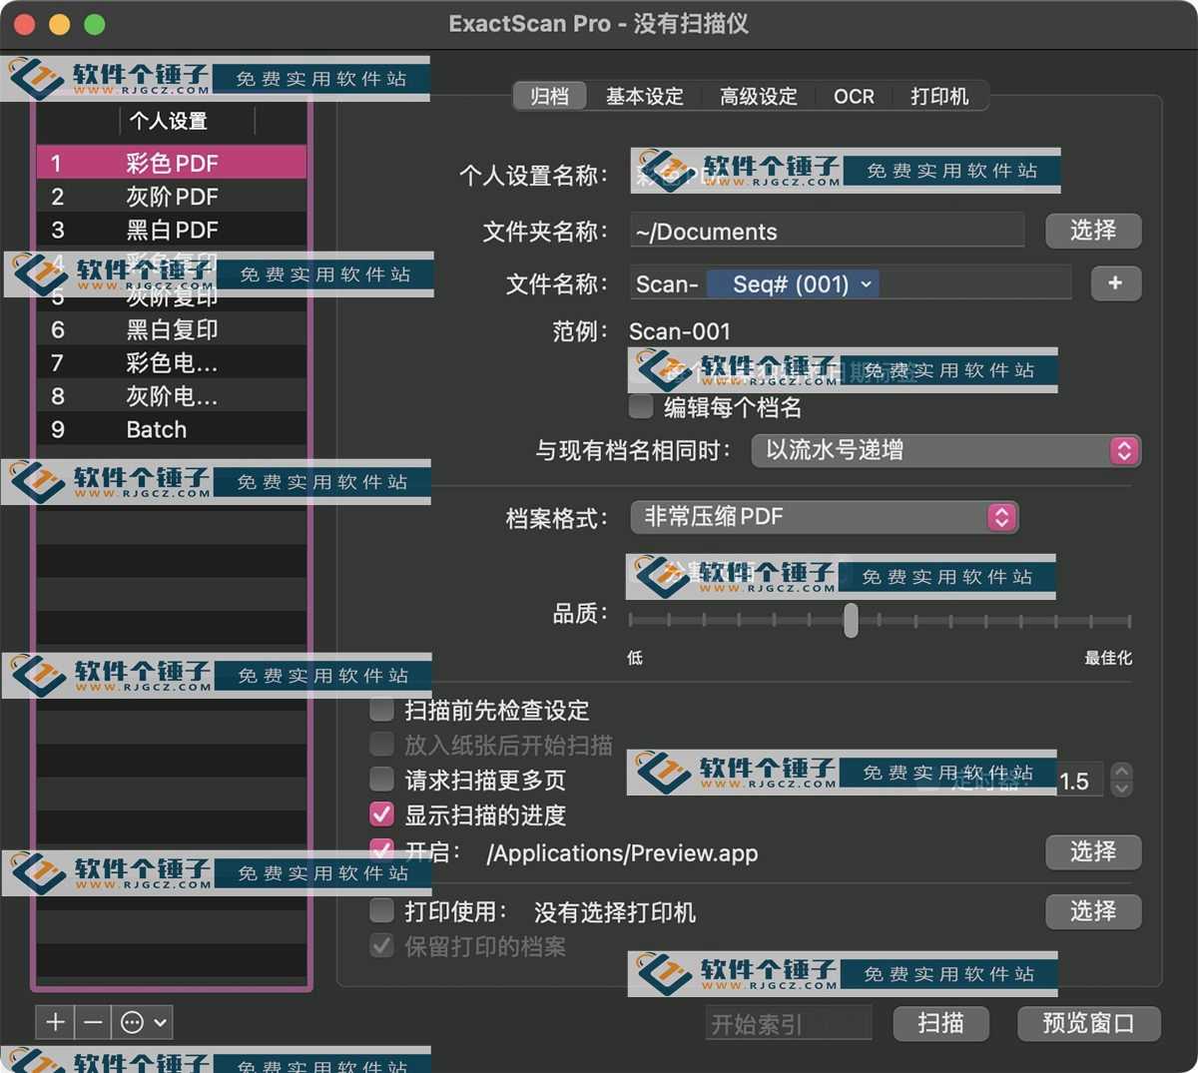Image resolution: width=1198 pixels, height=1073 pixels.
Task: Enable the 编辑每个档名 checkbox
Action: (x=641, y=406)
